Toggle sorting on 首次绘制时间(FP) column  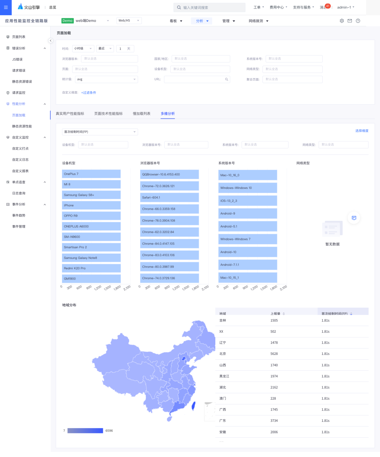350,313
